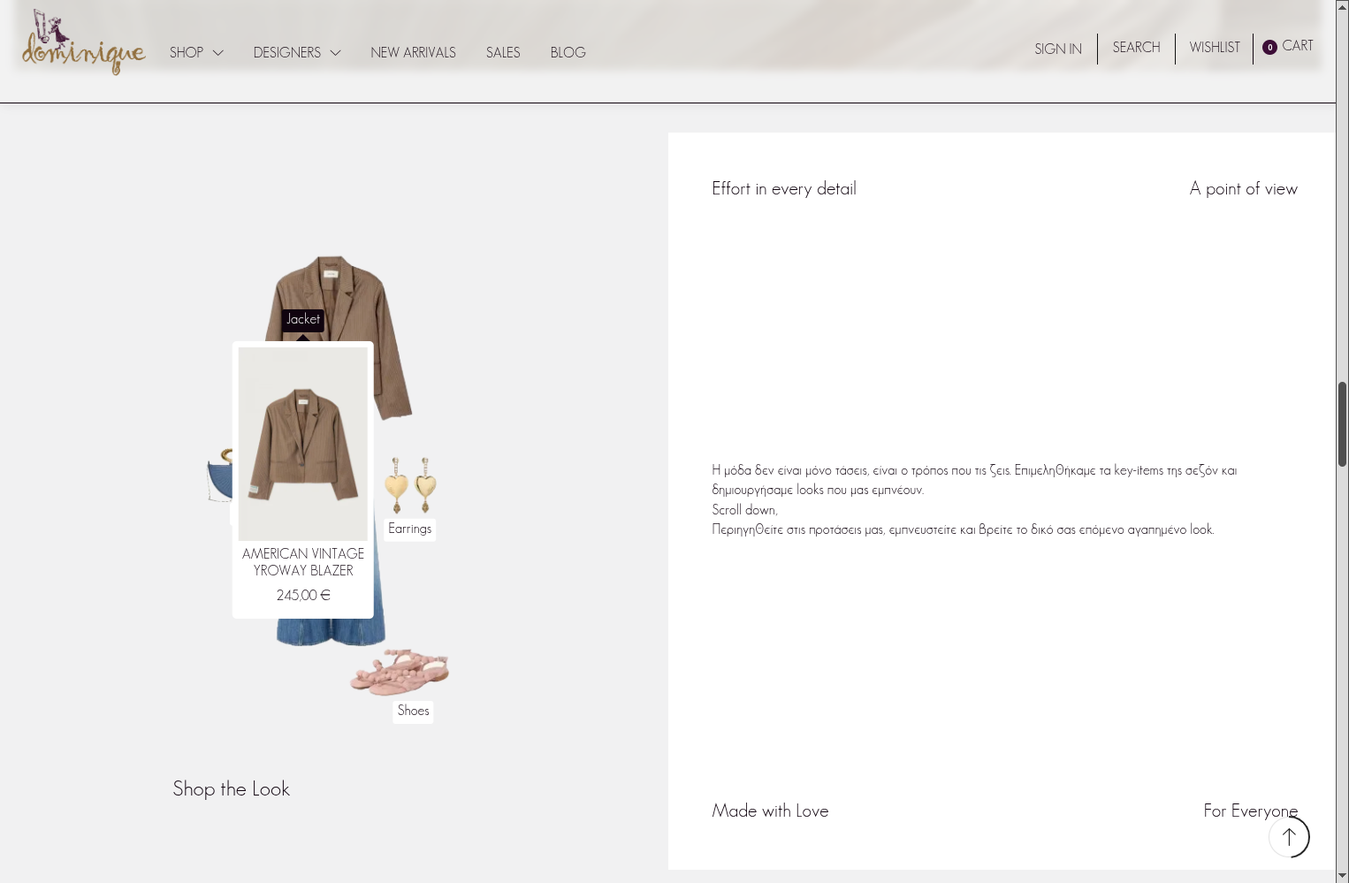Click the scroll-to-top arrow button

pyautogui.click(x=1289, y=837)
